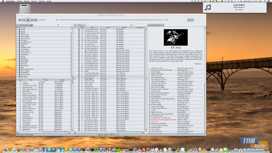This screenshot has height=153, width=272.
Task: Click the Read More link
Action: [x=198, y=64]
